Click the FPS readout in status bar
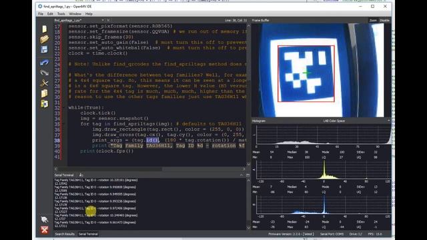 [375, 234]
